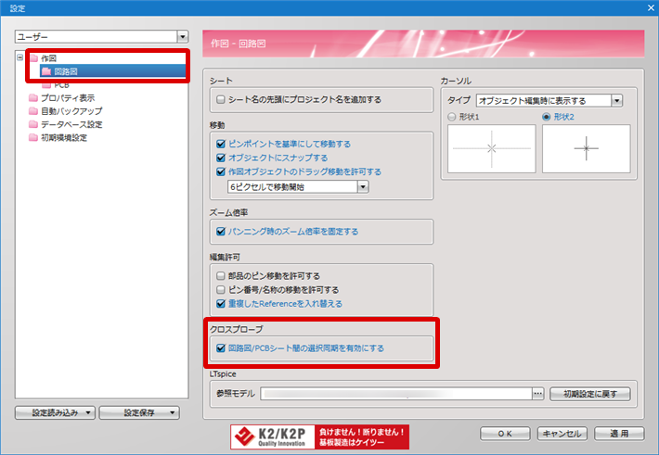Open the cursor タイプ dropdown
This screenshot has height=455, width=659.
(x=616, y=99)
